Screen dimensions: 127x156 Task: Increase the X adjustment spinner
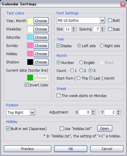point(93,111)
